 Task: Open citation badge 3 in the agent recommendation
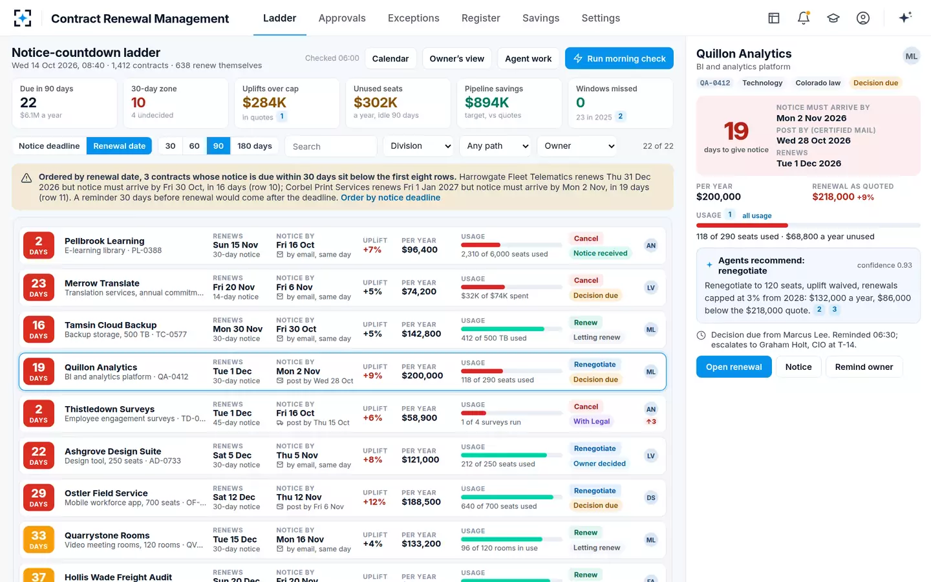click(835, 310)
